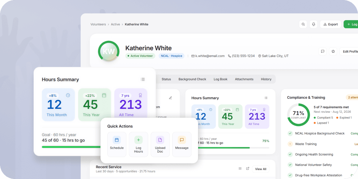
Task: Click the clock icon on floating This Month card
Action: coord(68,95)
